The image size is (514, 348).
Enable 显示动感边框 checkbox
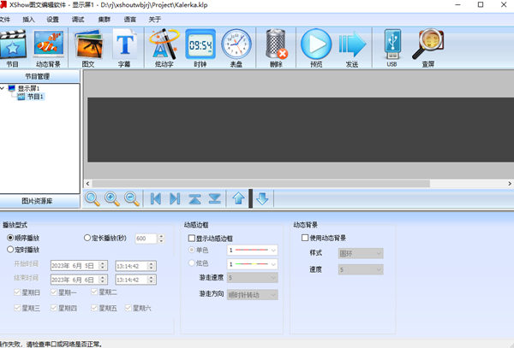191,238
